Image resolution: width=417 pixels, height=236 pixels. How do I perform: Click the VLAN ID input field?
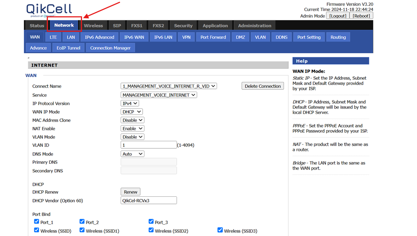(149, 145)
